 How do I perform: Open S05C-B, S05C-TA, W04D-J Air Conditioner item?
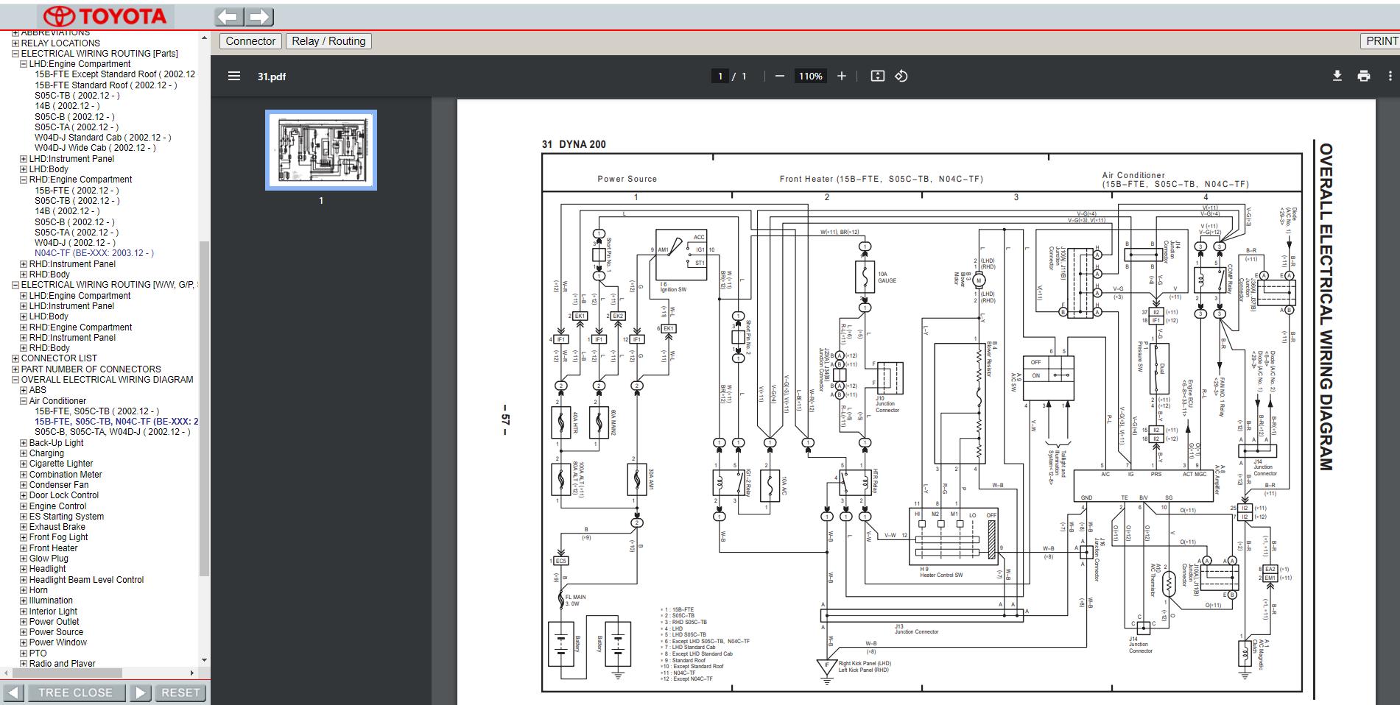[112, 432]
